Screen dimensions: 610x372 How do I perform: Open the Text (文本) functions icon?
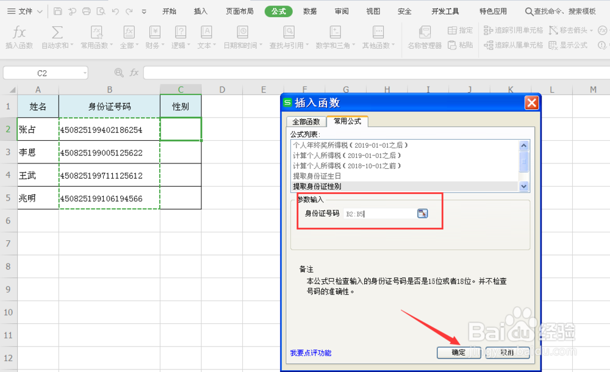pyautogui.click(x=206, y=32)
